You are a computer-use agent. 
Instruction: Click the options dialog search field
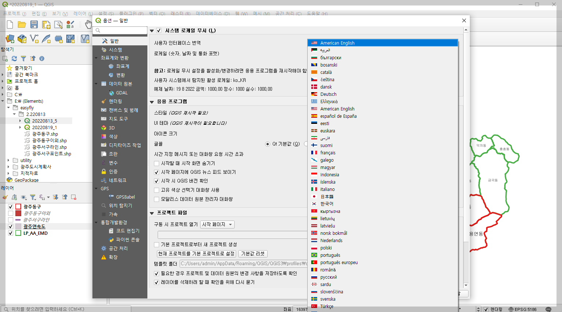[120, 30]
